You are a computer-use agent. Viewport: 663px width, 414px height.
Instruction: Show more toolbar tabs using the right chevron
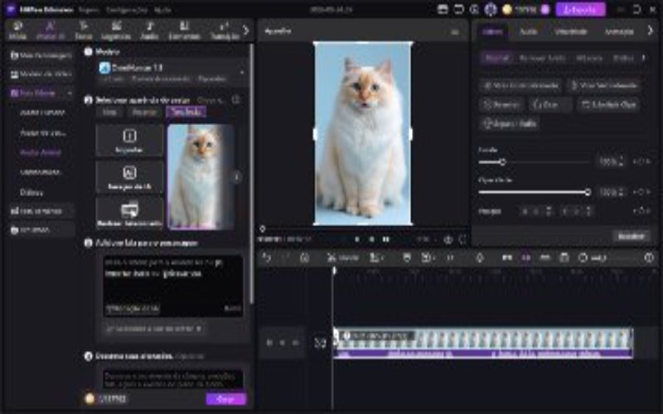click(x=245, y=31)
